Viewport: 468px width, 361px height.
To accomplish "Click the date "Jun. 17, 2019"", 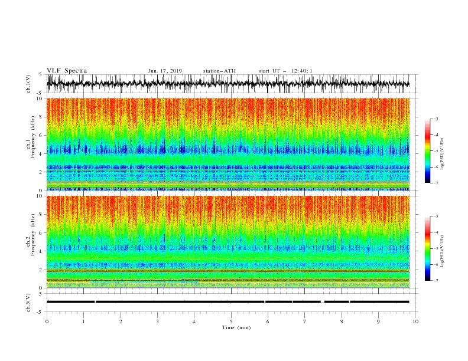I will [165, 71].
